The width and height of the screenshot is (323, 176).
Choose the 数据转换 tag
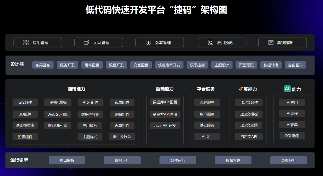(271, 65)
